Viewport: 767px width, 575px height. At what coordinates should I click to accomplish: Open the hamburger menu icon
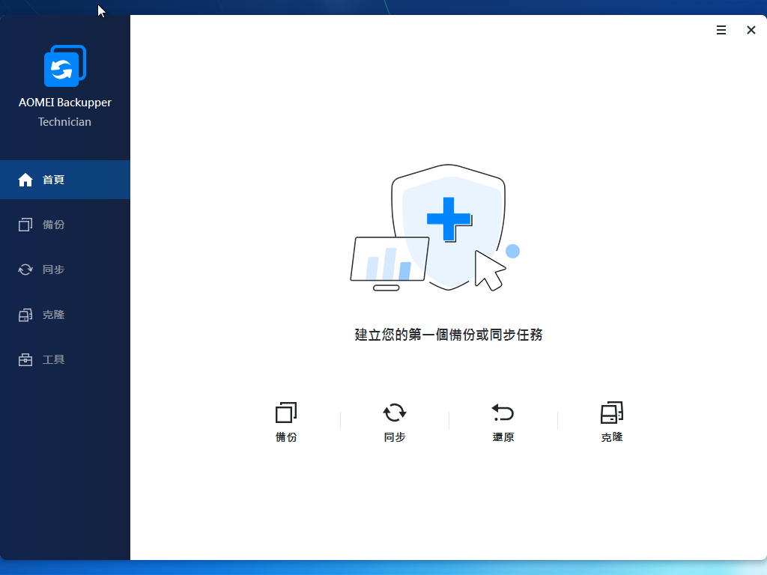pyautogui.click(x=721, y=30)
